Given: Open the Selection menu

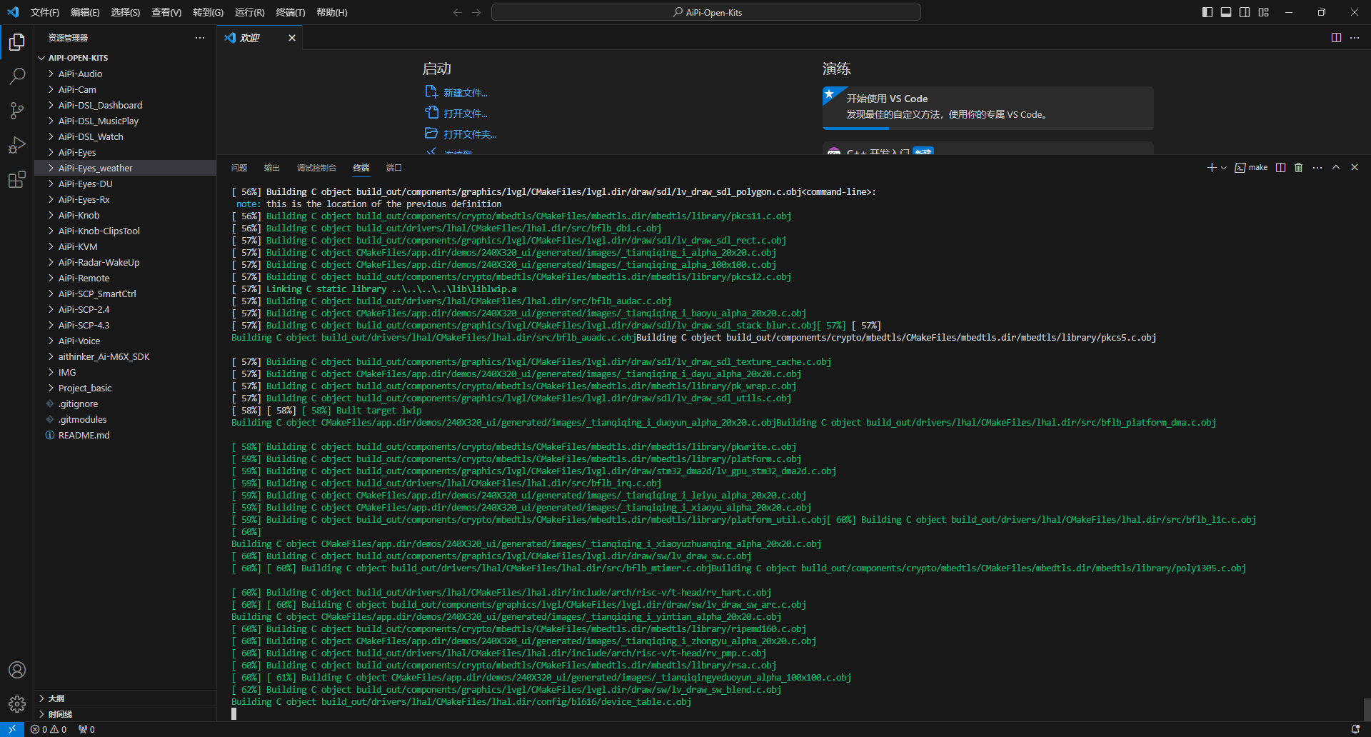Looking at the screenshot, I should [x=125, y=12].
